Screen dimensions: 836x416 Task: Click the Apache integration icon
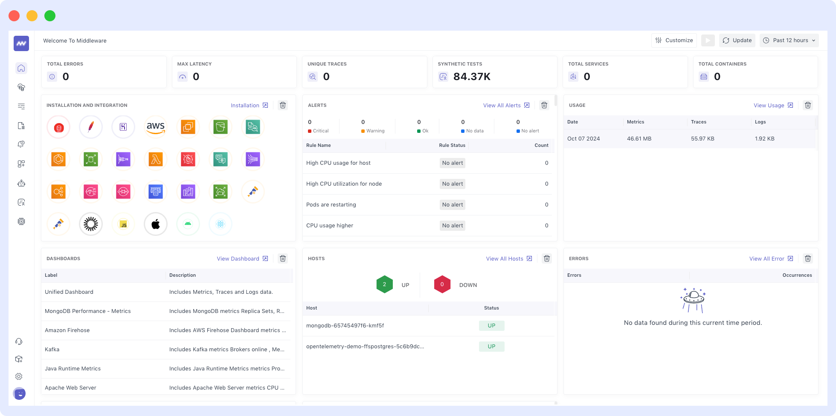pyautogui.click(x=91, y=126)
